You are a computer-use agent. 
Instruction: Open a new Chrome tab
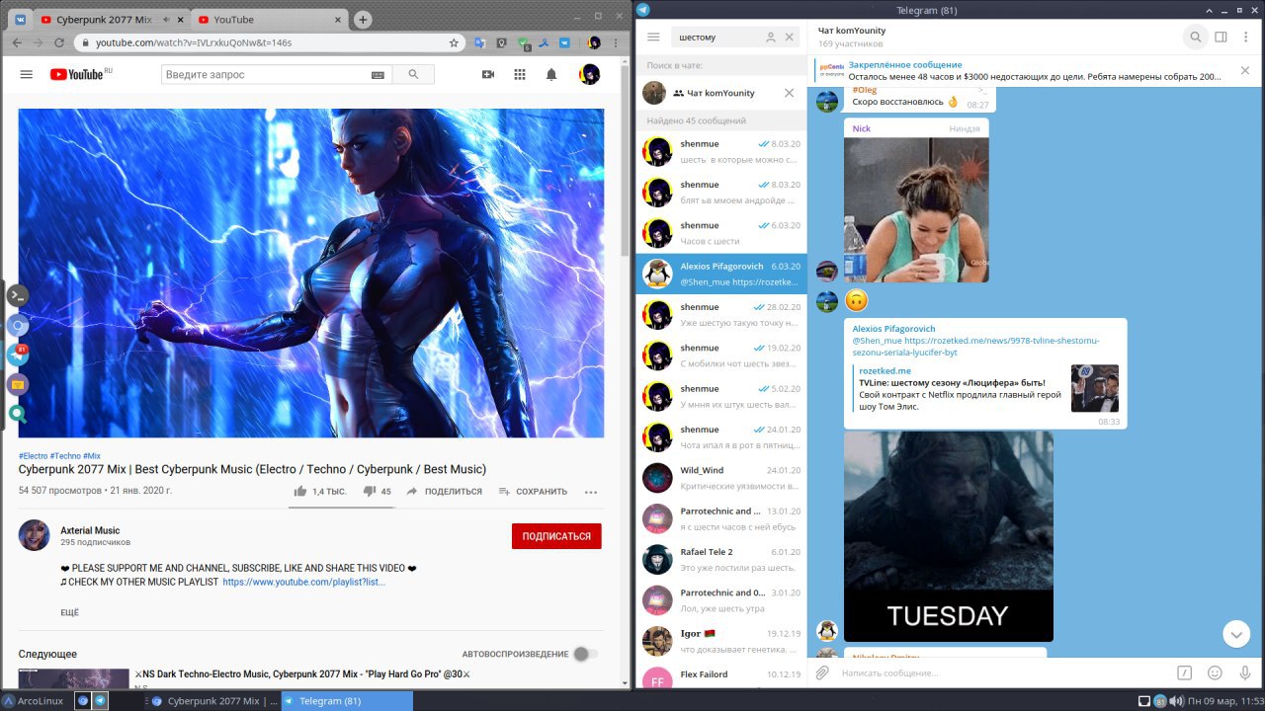coord(363,19)
